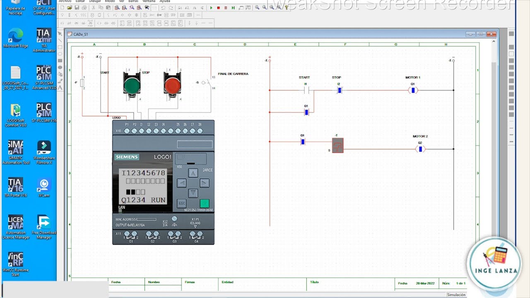Pause the simulation

tap(226, 8)
